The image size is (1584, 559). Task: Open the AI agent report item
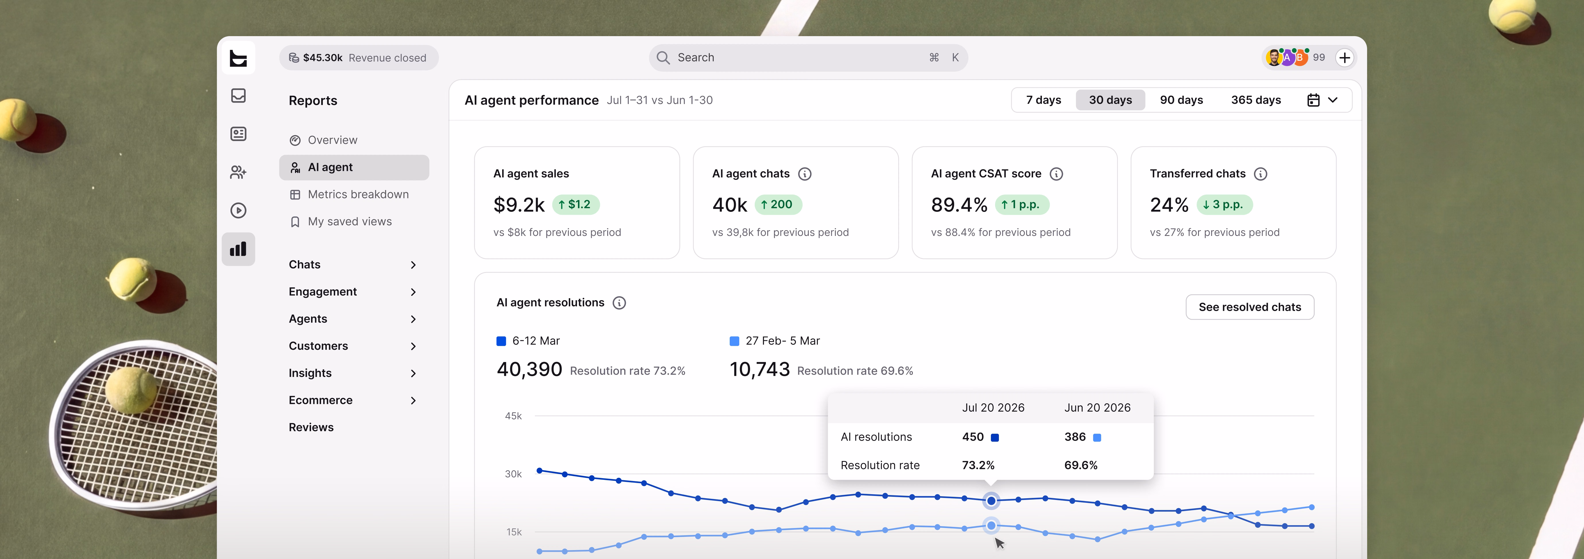pyautogui.click(x=354, y=167)
